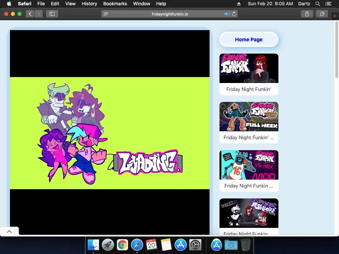Screen dimensions: 339x254
Task: Open the Dartz user menu
Action: point(304,3)
